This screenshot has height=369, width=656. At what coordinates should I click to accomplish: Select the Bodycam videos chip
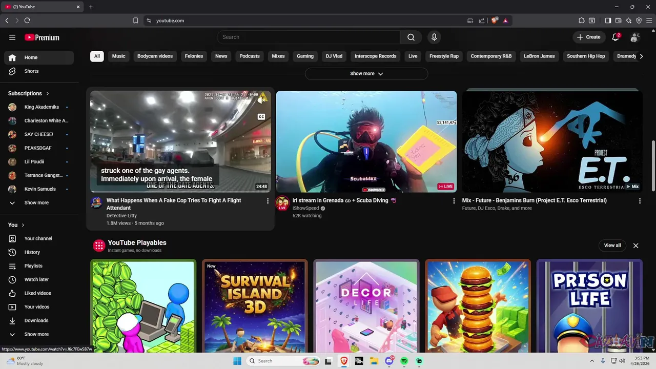(155, 56)
